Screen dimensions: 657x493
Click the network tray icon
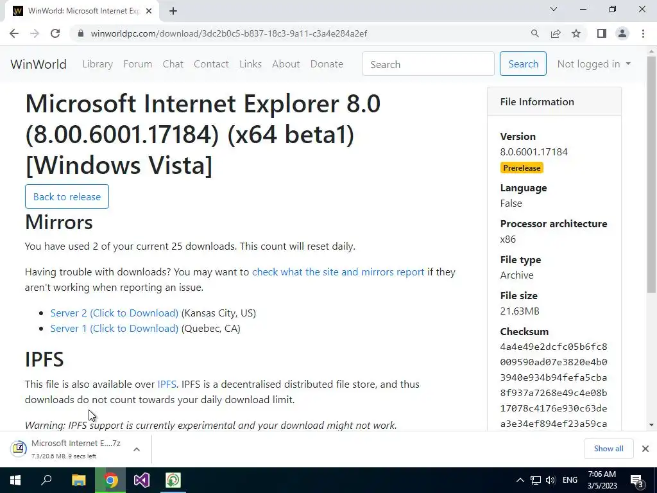coord(536,480)
